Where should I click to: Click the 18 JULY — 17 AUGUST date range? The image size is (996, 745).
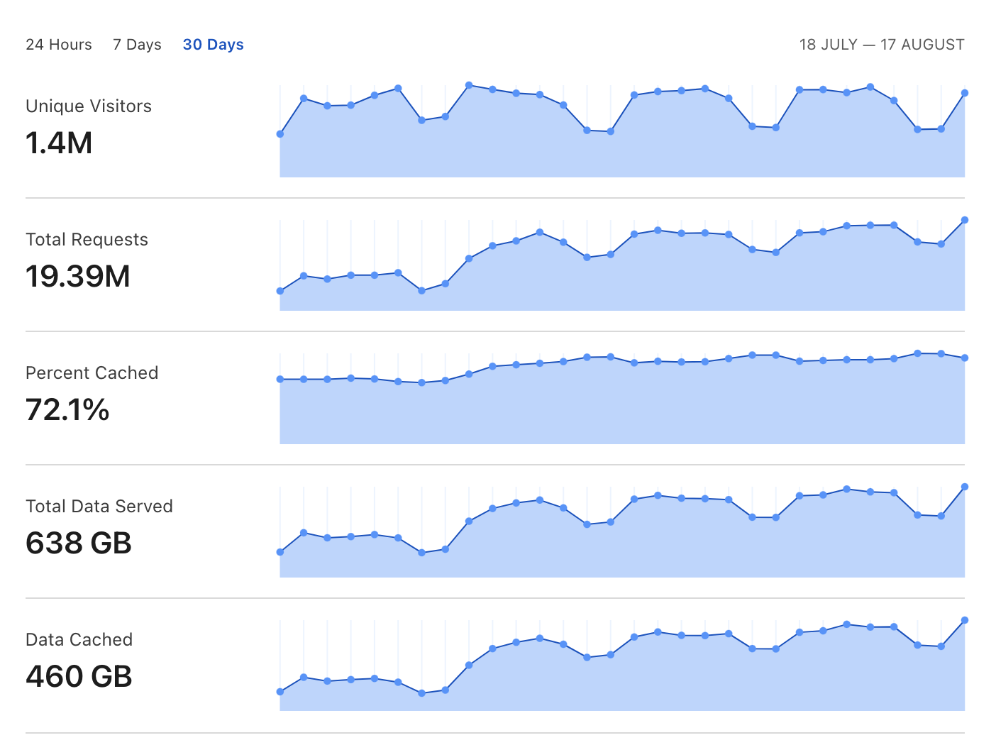coord(882,45)
